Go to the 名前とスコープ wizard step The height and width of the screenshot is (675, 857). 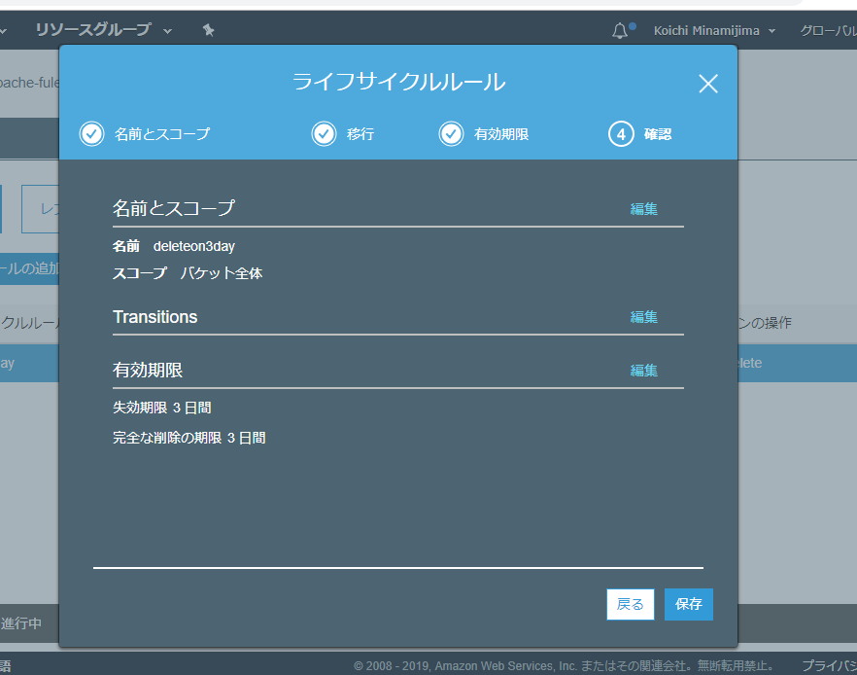coord(161,134)
